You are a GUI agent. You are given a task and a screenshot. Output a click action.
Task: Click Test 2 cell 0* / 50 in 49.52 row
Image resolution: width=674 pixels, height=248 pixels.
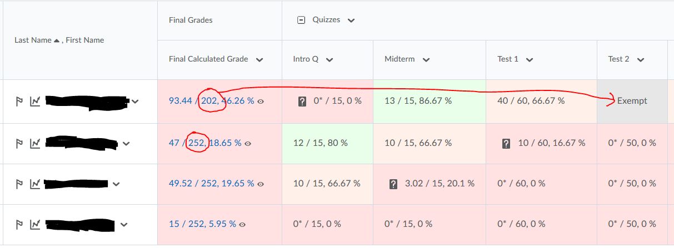(x=632, y=183)
